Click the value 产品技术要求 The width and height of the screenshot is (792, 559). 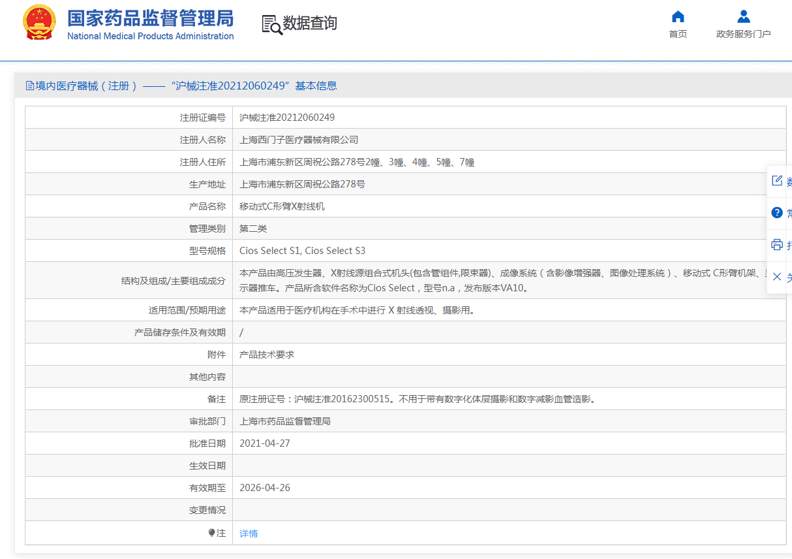pos(267,355)
